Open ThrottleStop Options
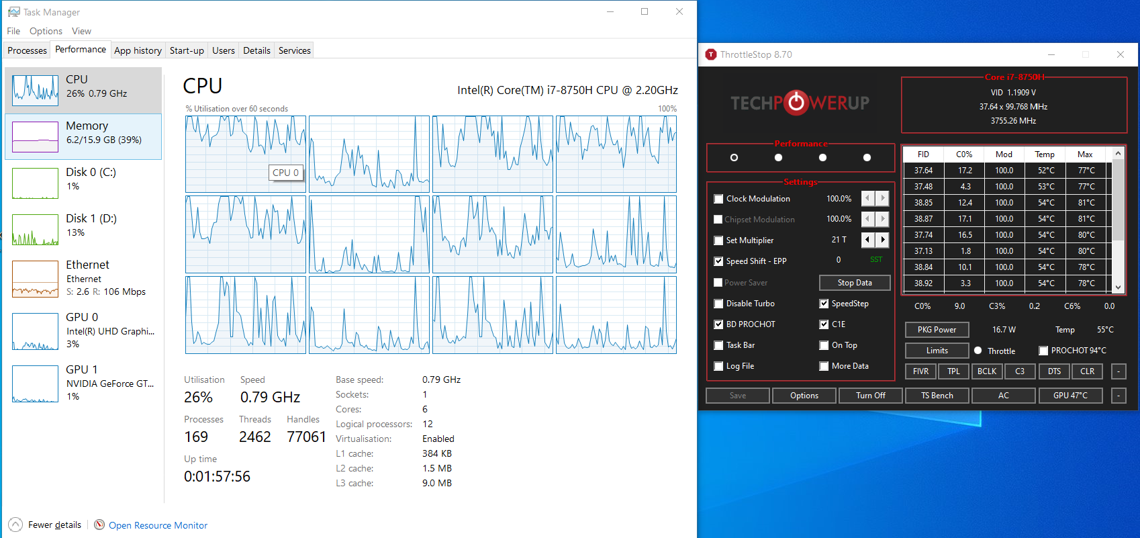Viewport: 1140px width, 538px height. pos(804,396)
